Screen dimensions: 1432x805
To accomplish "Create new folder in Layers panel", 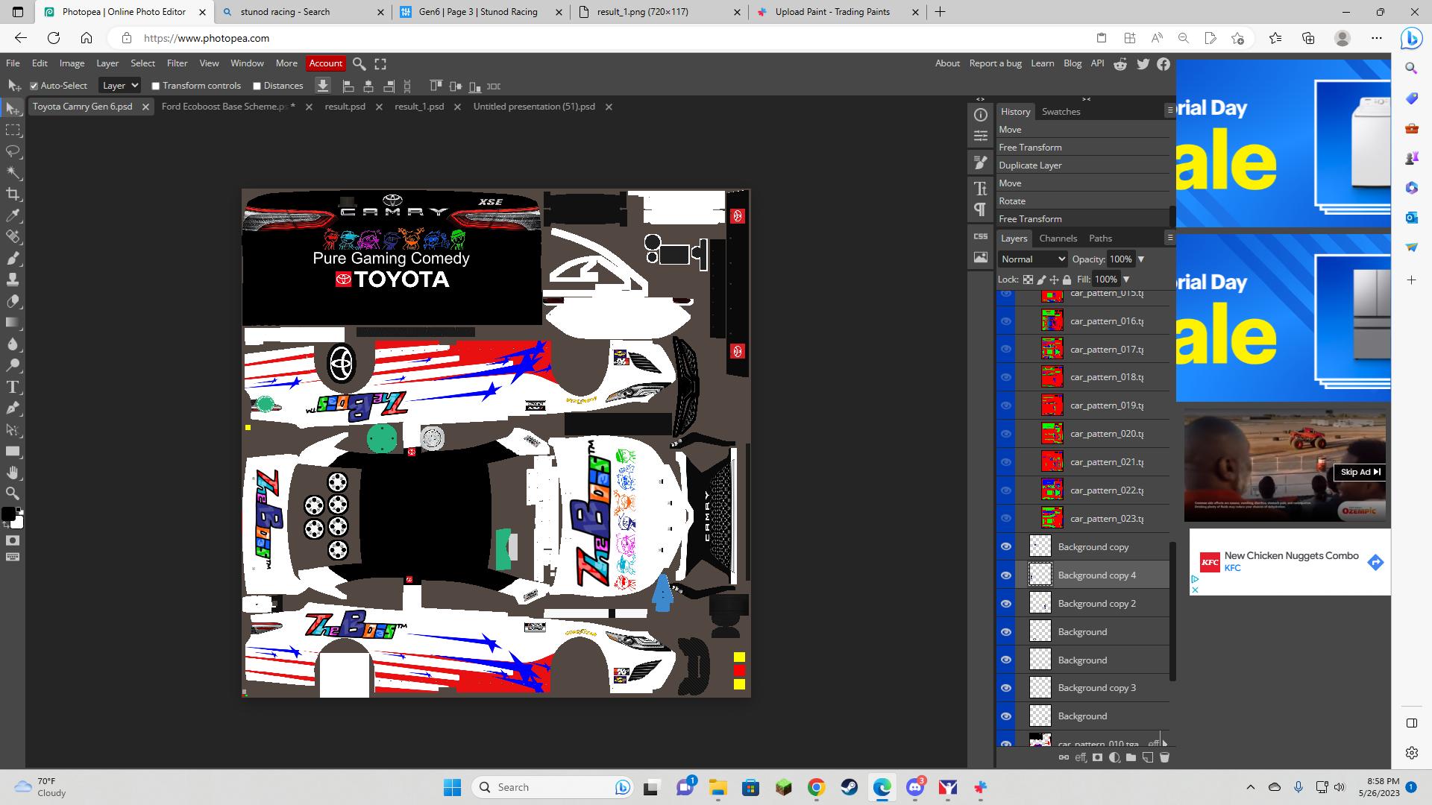I will click(x=1131, y=757).
